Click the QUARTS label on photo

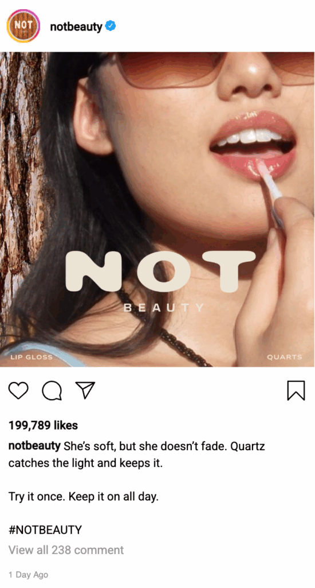[x=284, y=357]
